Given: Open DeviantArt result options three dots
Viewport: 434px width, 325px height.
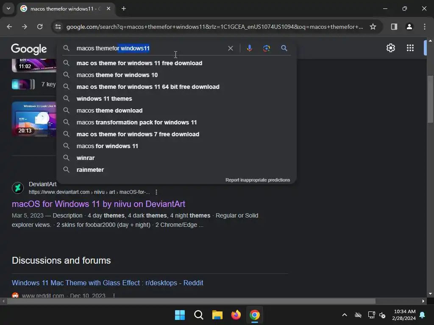Looking at the screenshot, I should pos(156,192).
